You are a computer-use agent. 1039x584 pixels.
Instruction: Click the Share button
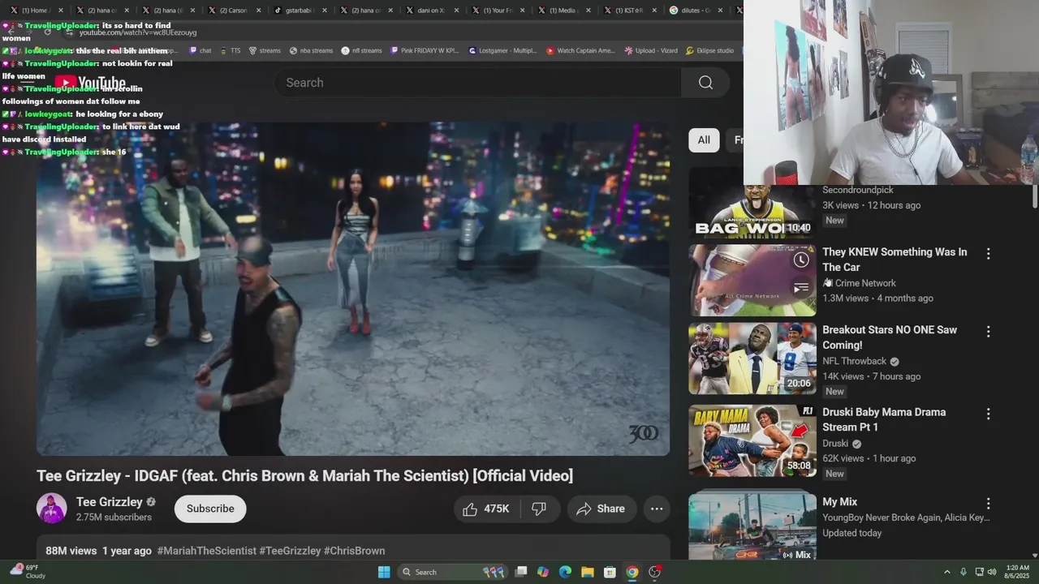tap(601, 509)
